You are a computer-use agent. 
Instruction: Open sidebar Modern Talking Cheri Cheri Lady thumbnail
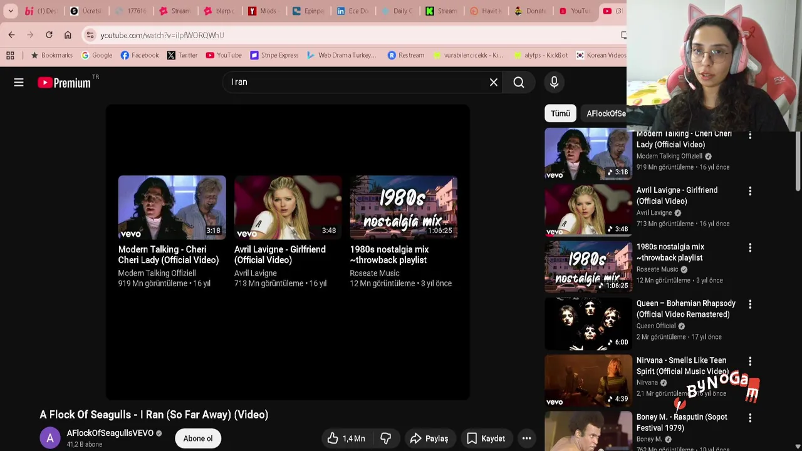click(x=588, y=154)
